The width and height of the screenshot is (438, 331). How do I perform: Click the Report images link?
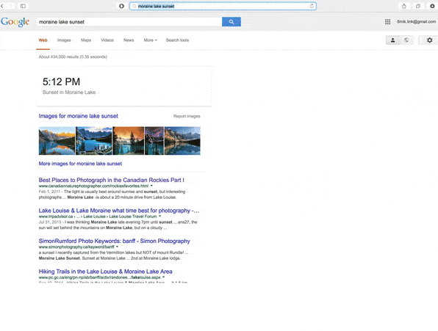(x=187, y=116)
